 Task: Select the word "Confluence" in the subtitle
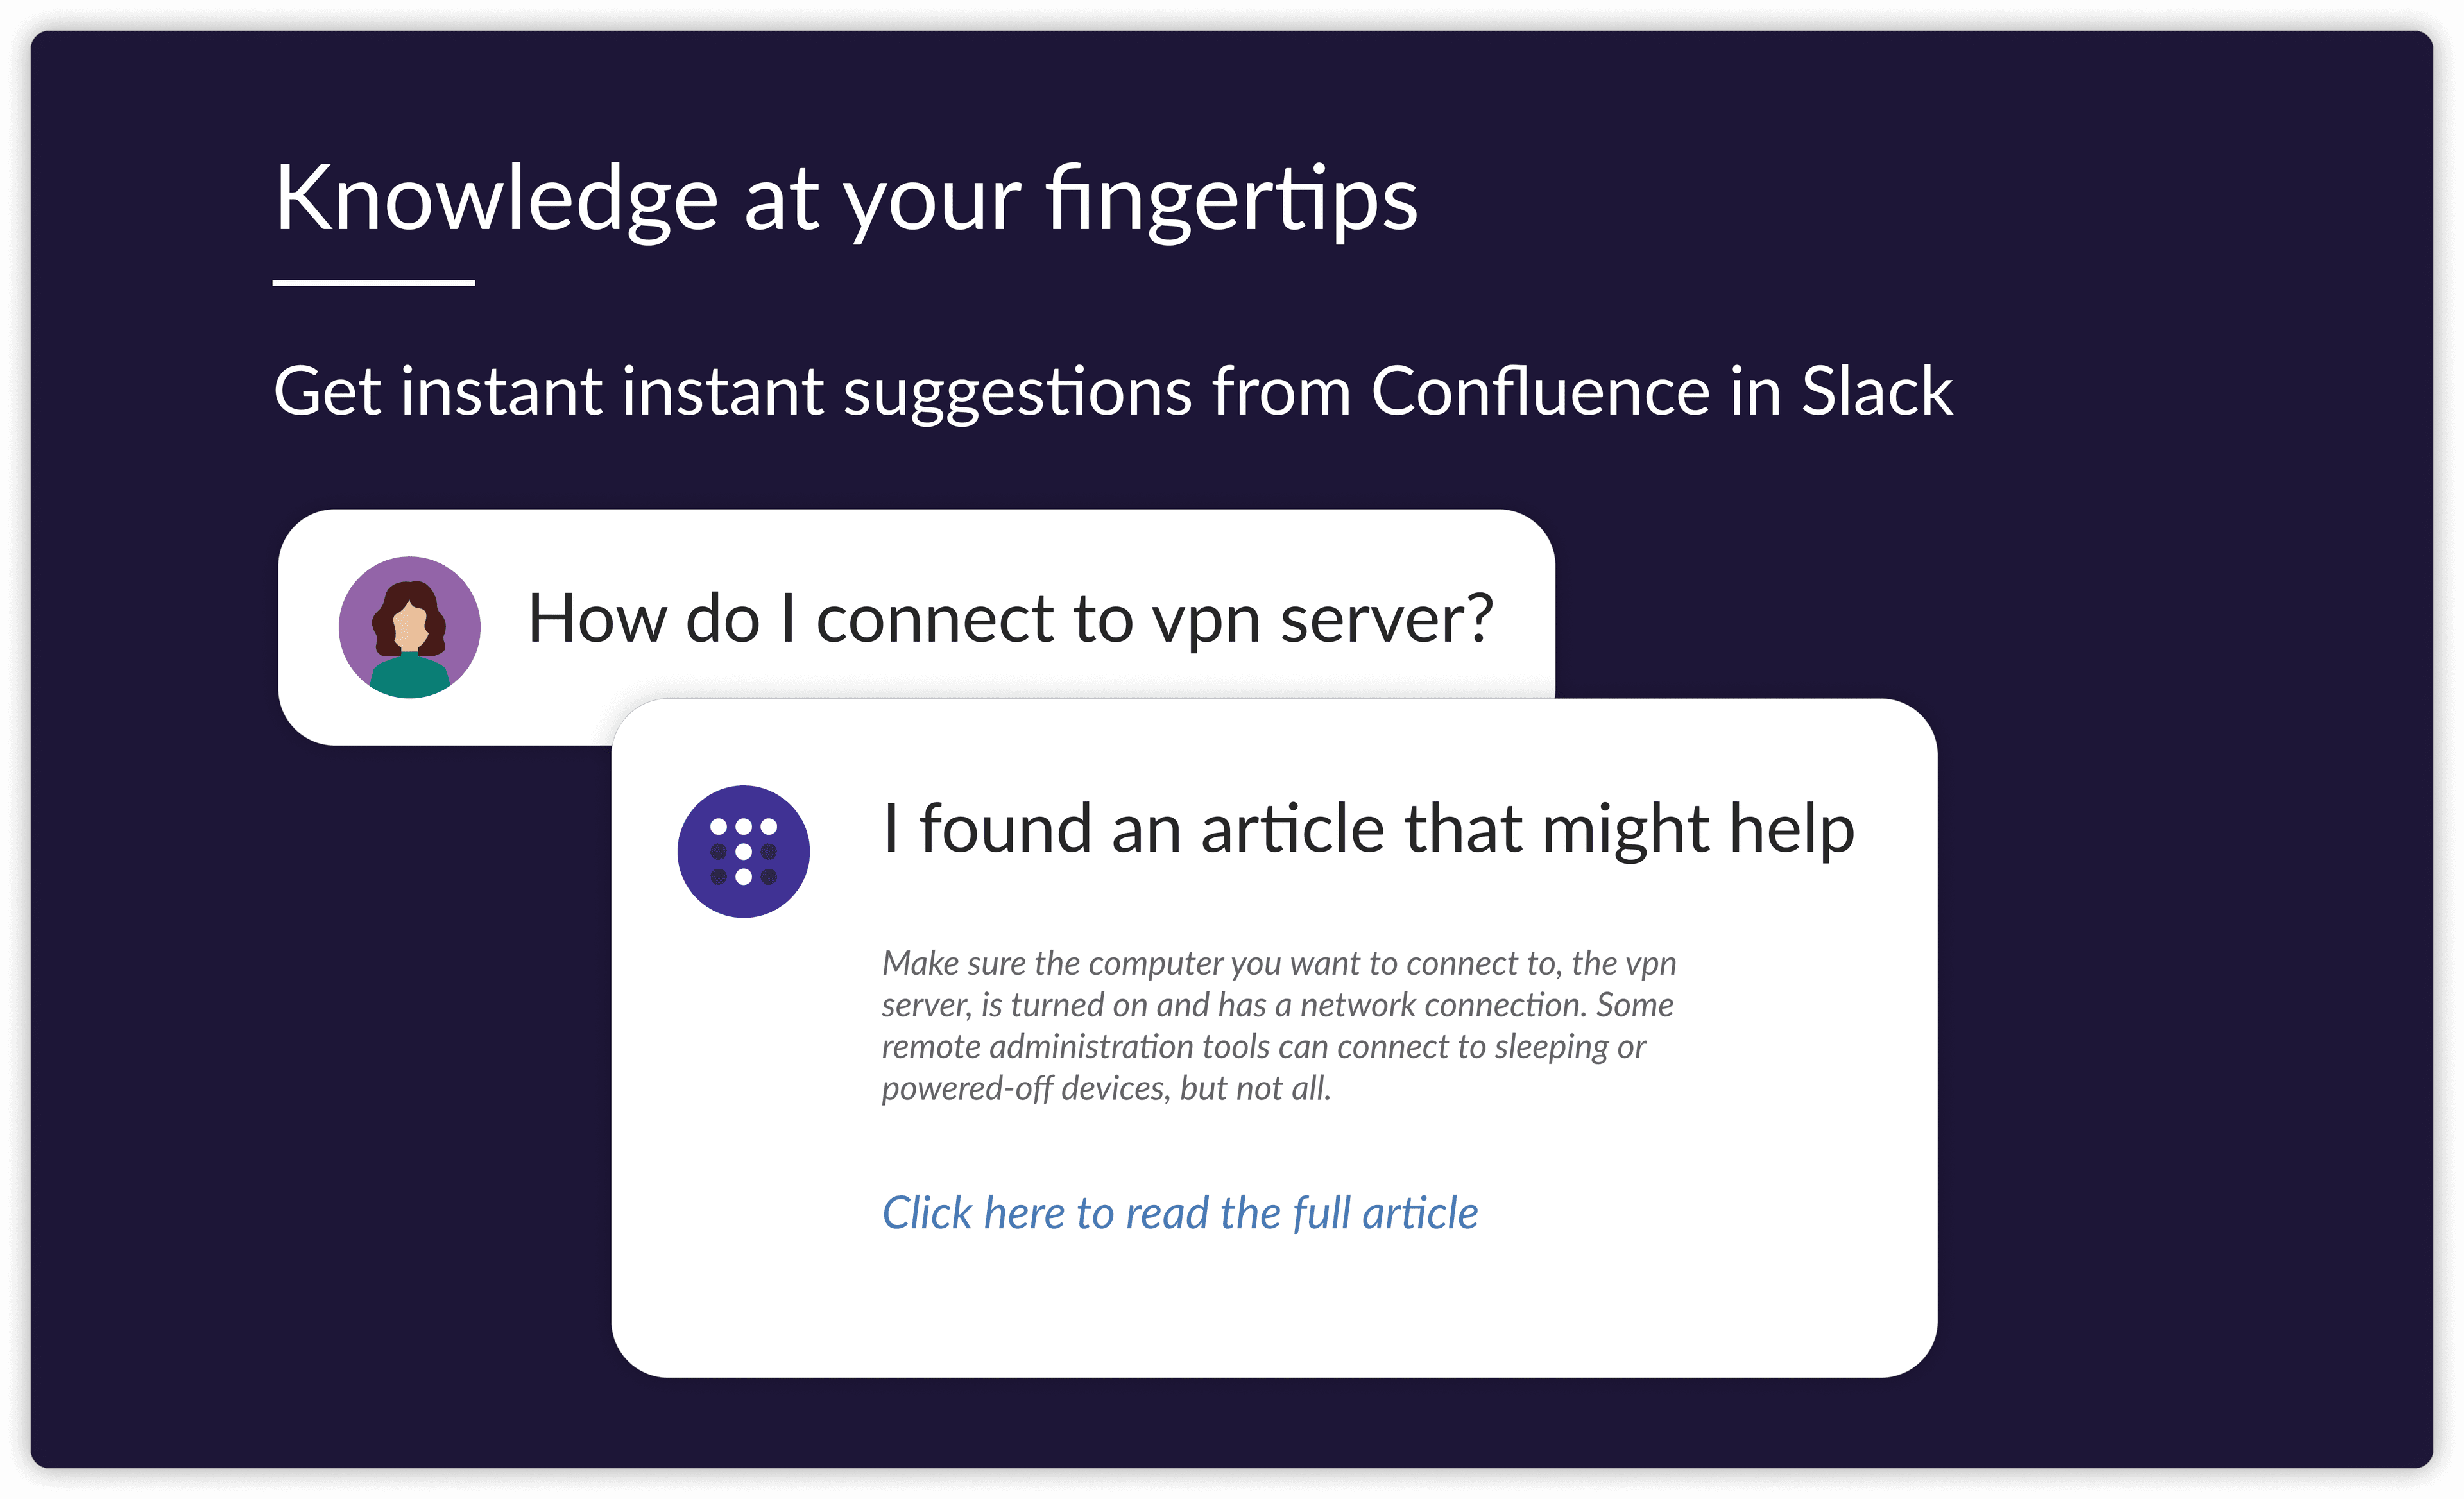coord(1539,391)
